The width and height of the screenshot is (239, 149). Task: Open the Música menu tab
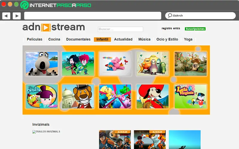click(144, 39)
